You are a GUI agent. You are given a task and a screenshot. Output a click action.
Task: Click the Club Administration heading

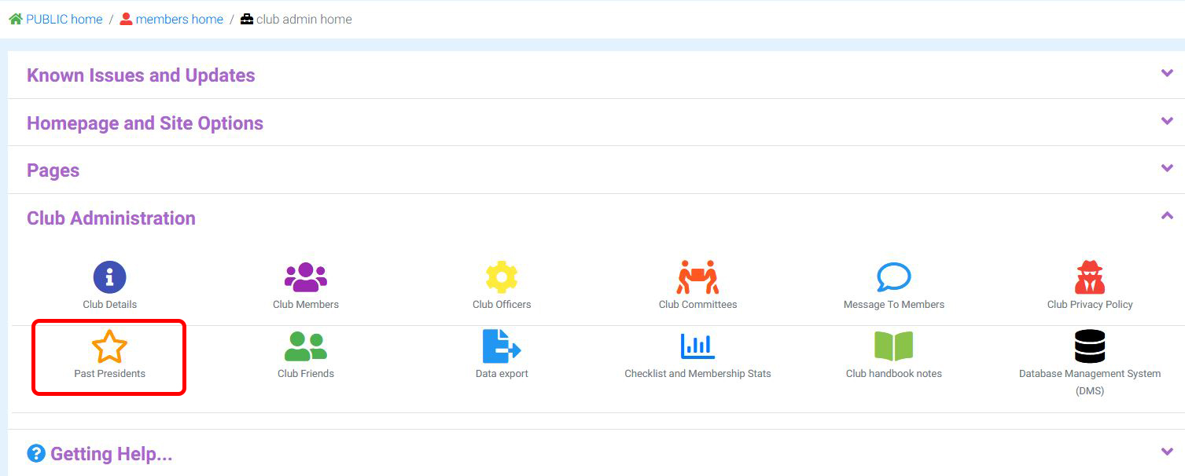111,218
